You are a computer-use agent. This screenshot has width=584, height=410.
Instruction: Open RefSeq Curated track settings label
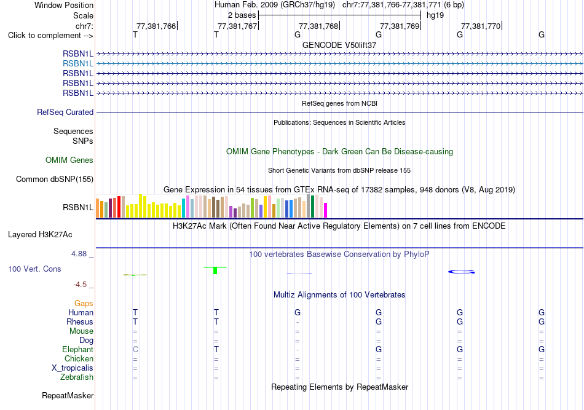click(65, 112)
